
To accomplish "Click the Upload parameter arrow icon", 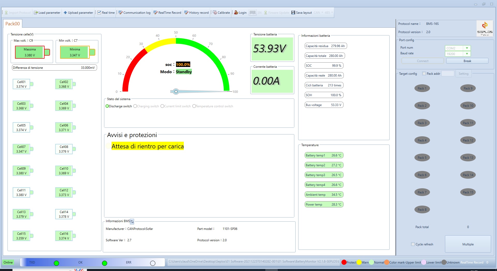I will click(x=65, y=13).
